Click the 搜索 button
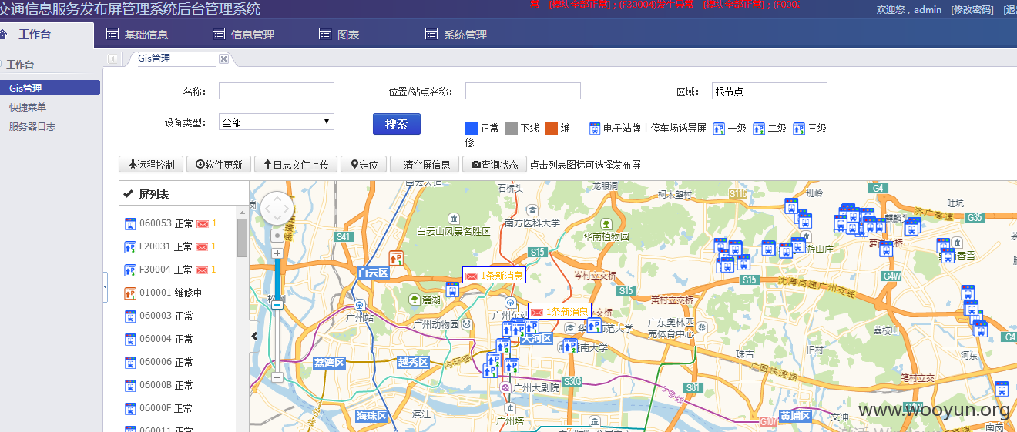Viewport: 1017px width, 432px height. (397, 124)
